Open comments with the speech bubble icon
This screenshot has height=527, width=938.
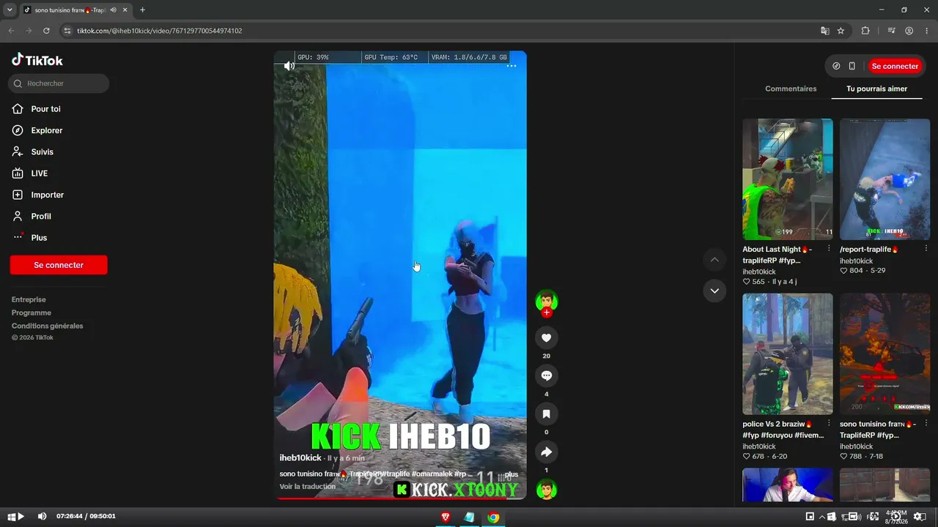coord(547,376)
